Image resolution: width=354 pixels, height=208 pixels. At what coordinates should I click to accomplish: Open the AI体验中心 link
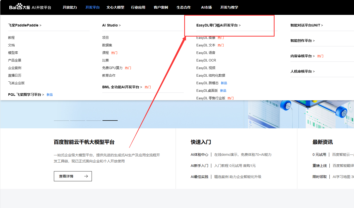coord(200,155)
